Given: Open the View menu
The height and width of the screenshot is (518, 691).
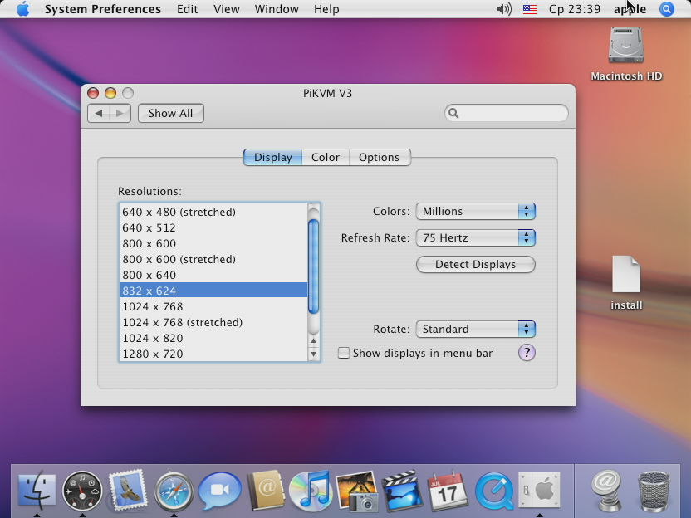Looking at the screenshot, I should pyautogui.click(x=226, y=9).
